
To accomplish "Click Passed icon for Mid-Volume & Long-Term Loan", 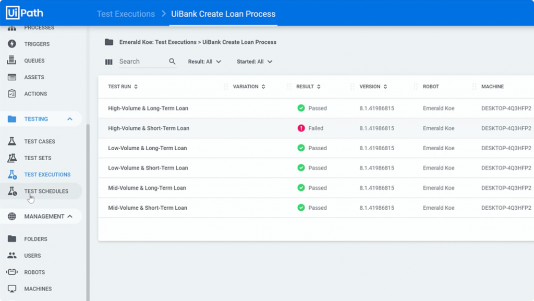I will pos(301,188).
